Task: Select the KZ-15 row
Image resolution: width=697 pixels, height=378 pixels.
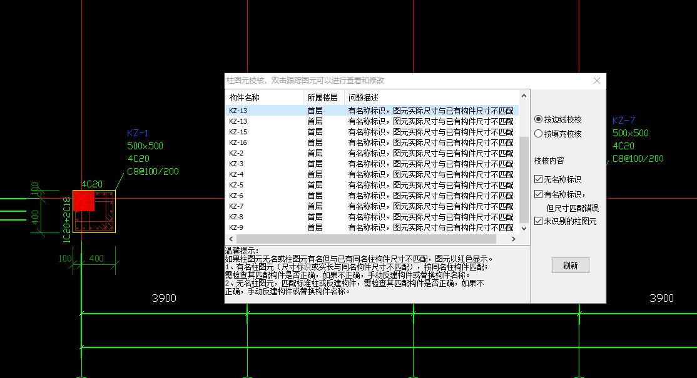Action: 372,132
